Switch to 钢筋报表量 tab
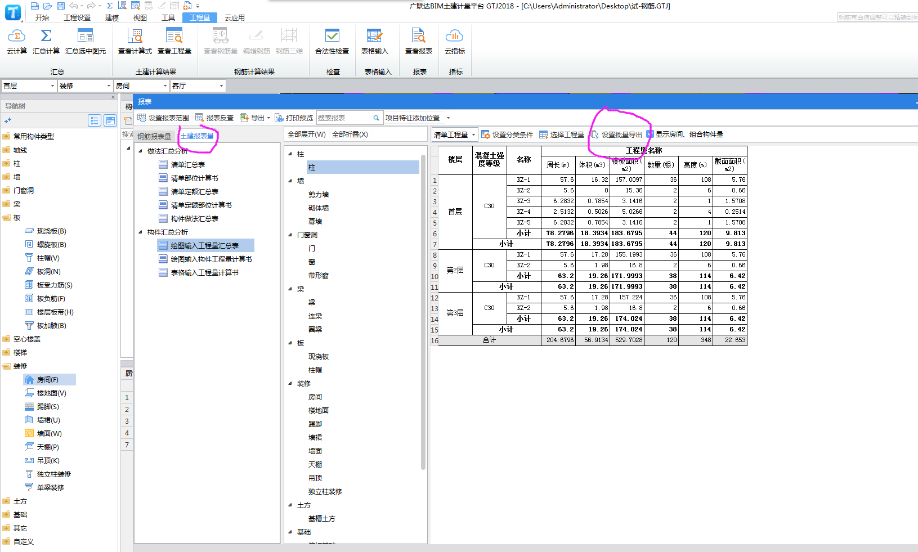918x552 pixels. point(154,136)
